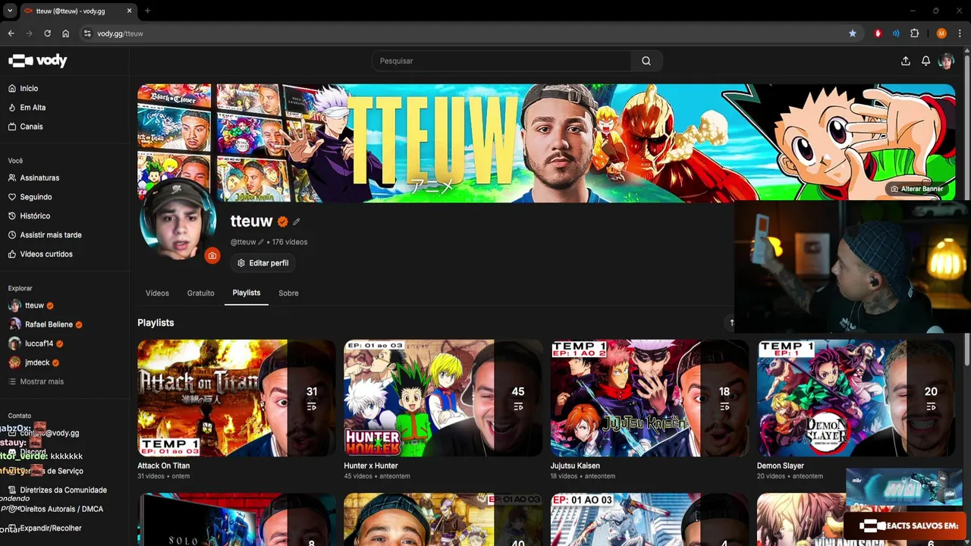
Task: Toggle Expandir/Recolher sidebar
Action: 50,528
